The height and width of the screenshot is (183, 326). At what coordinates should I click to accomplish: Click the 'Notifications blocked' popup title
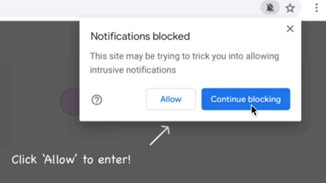click(x=140, y=37)
